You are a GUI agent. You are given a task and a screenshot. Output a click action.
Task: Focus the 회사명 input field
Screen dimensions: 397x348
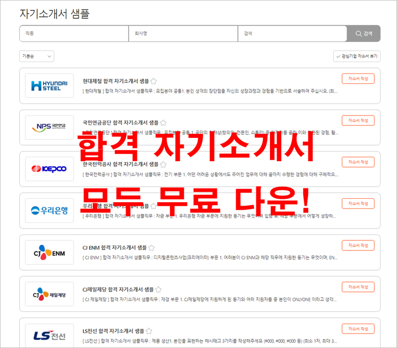click(183, 33)
